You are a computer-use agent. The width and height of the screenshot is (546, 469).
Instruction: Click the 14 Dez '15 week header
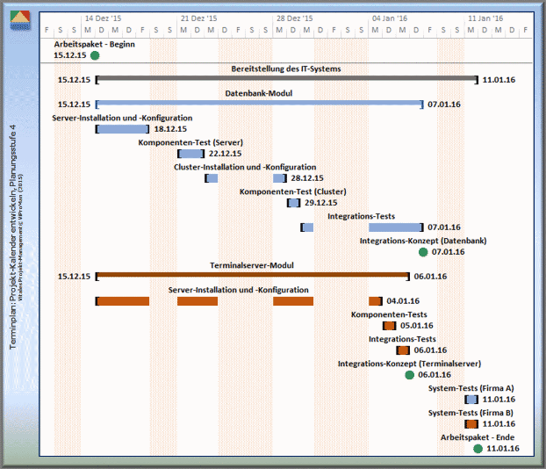tap(102, 18)
